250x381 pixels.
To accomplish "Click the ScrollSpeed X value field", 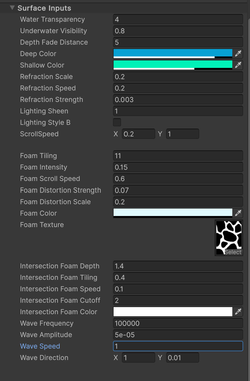I will [138, 134].
